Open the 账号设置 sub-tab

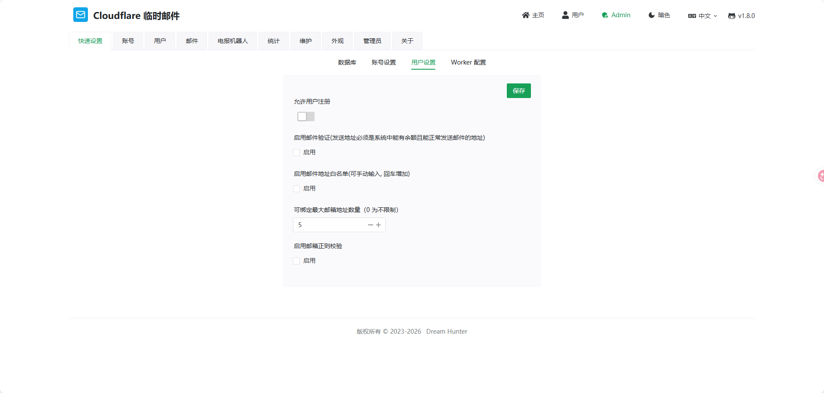[384, 62]
